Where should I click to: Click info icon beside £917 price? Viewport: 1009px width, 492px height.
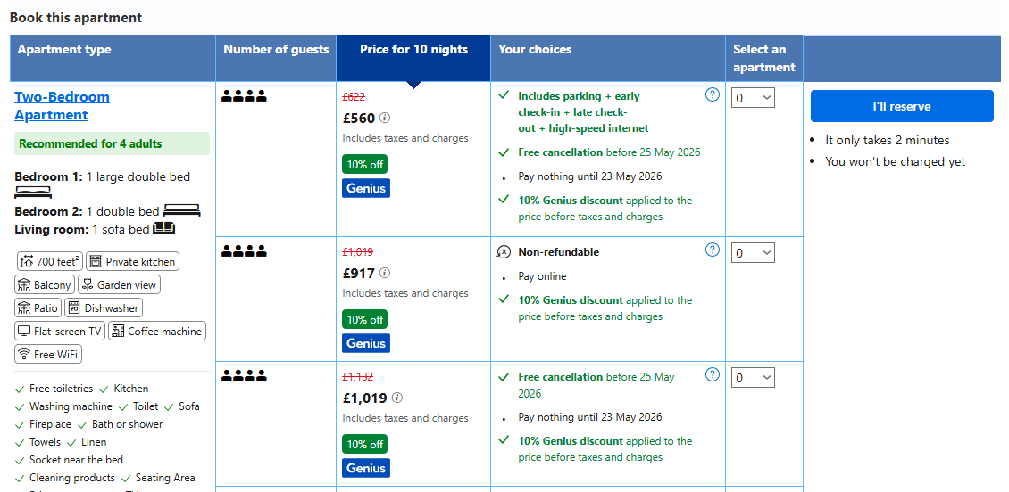(385, 274)
